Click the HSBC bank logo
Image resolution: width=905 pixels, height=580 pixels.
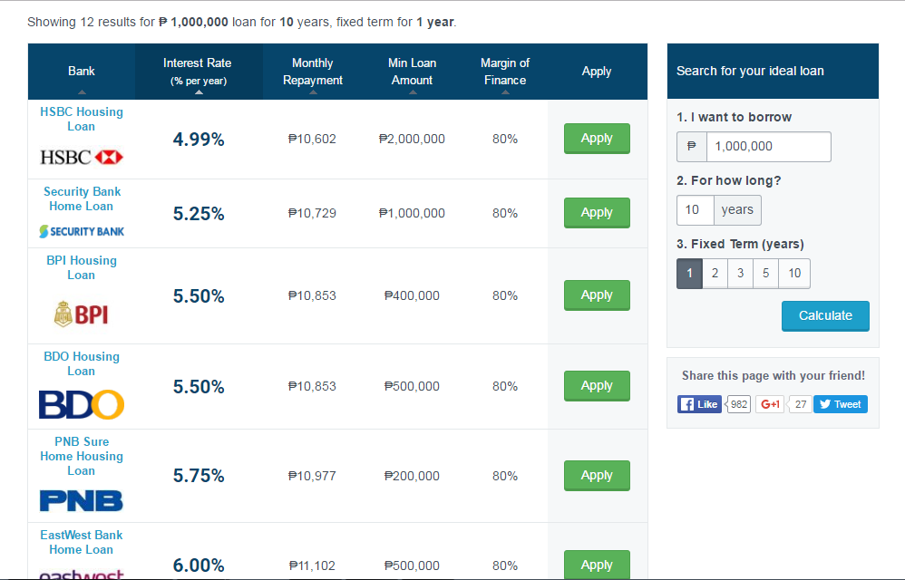(82, 157)
